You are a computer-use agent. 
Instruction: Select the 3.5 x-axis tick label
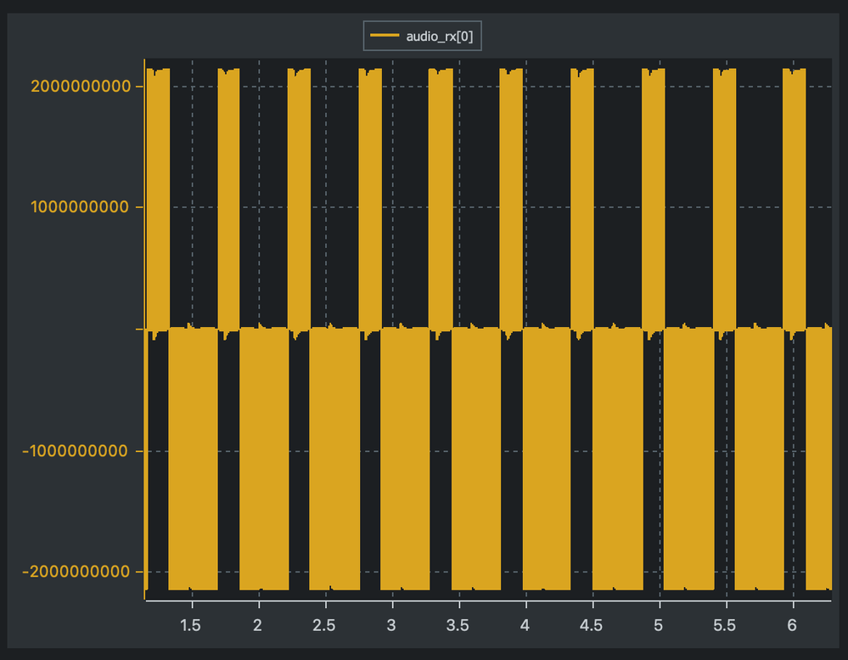pos(458,625)
